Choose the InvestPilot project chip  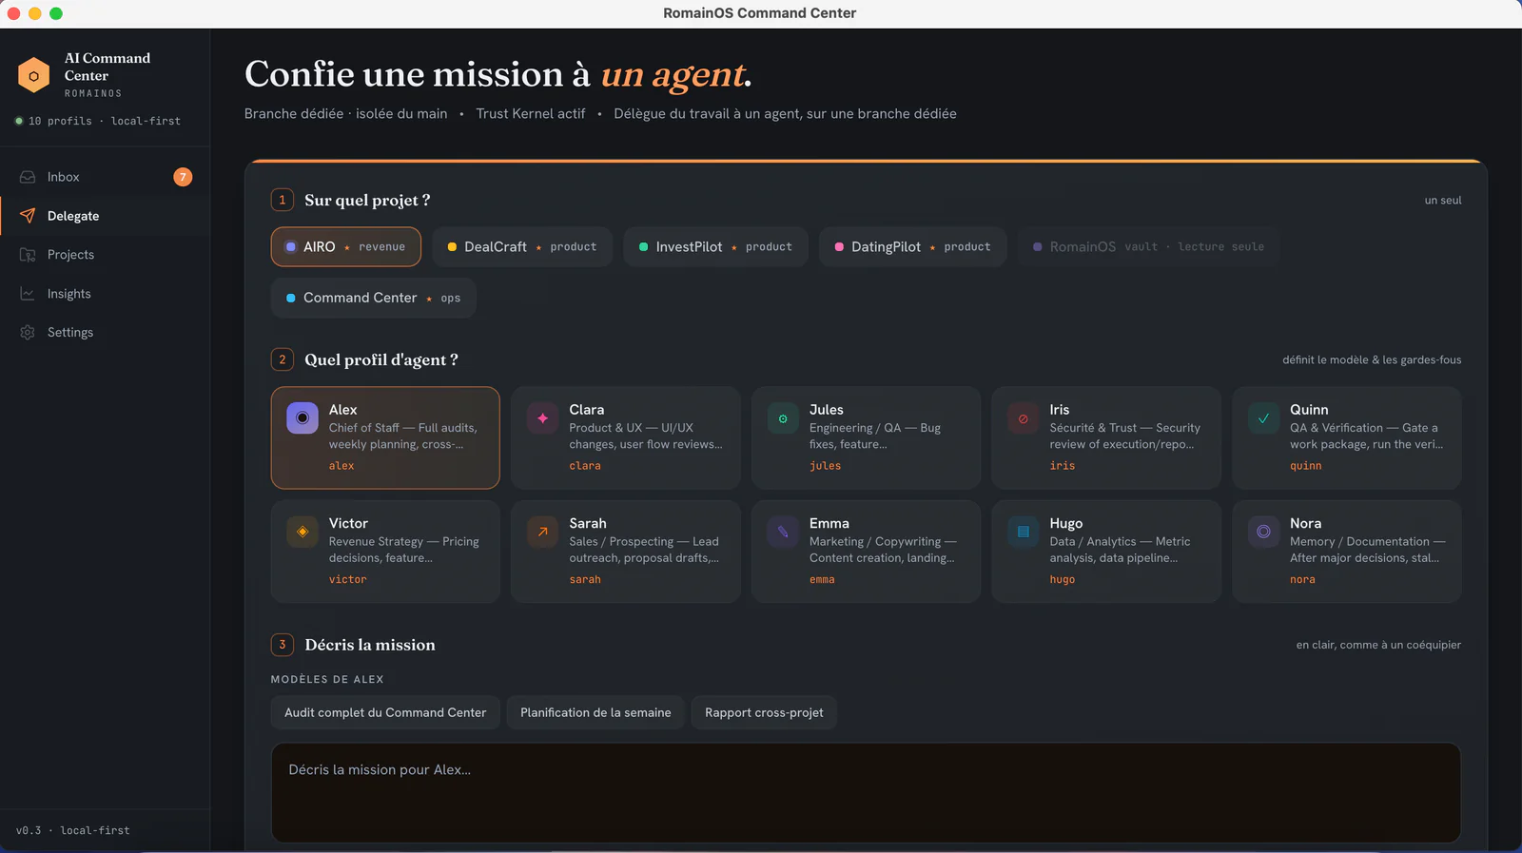pyautogui.click(x=715, y=246)
